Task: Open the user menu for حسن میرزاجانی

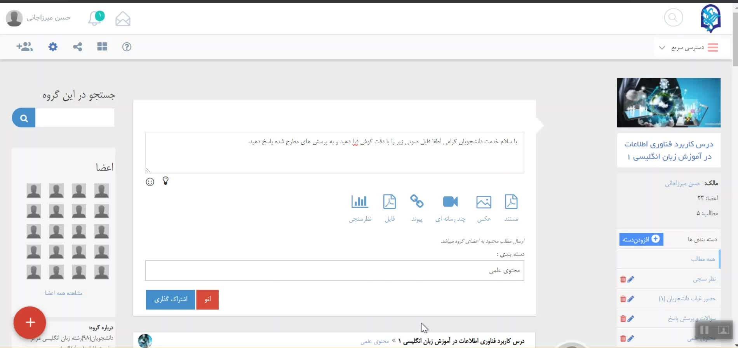Action: click(x=39, y=18)
